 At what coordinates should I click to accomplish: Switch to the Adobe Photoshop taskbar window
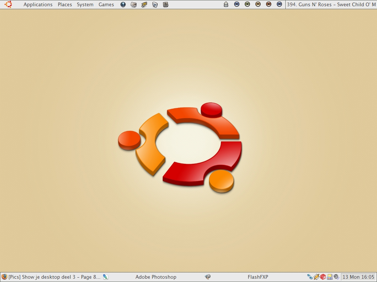point(156,277)
